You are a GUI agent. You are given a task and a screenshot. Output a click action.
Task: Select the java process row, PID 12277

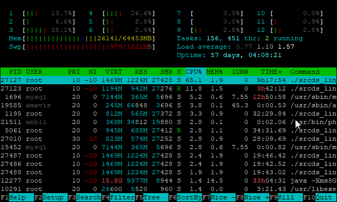[168, 181]
